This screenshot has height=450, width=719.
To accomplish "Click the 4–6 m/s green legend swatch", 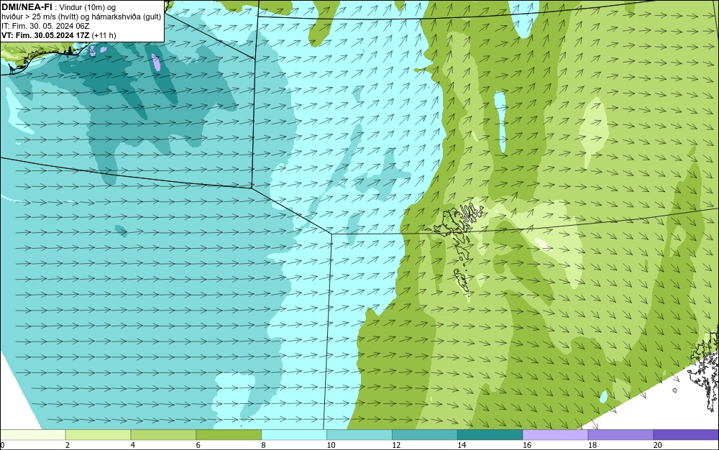I will [163, 434].
